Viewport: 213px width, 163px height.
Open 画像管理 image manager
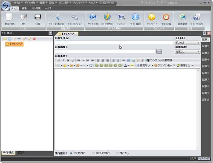pyautogui.click(x=183, y=17)
